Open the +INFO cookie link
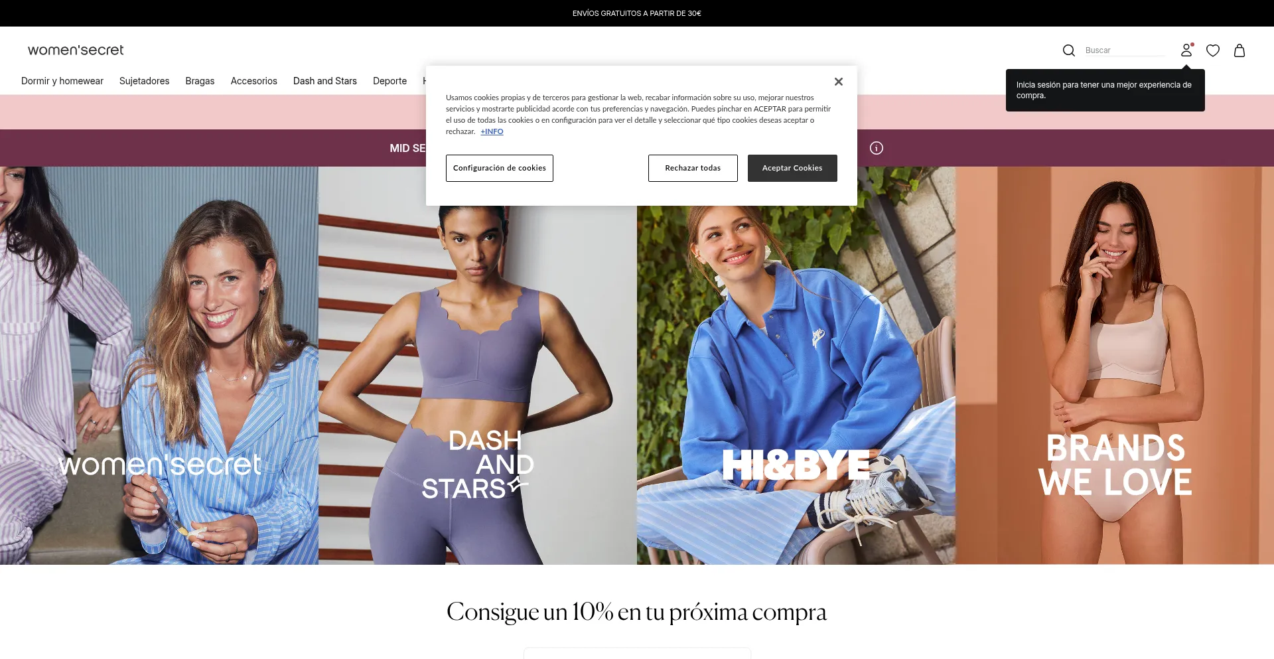This screenshot has width=1274, height=659. (x=492, y=131)
